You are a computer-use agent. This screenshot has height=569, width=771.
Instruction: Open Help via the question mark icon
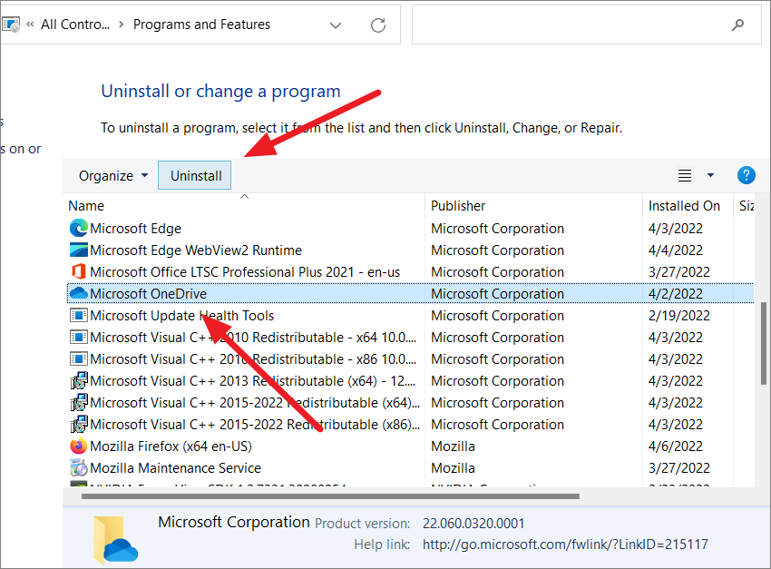(x=746, y=174)
